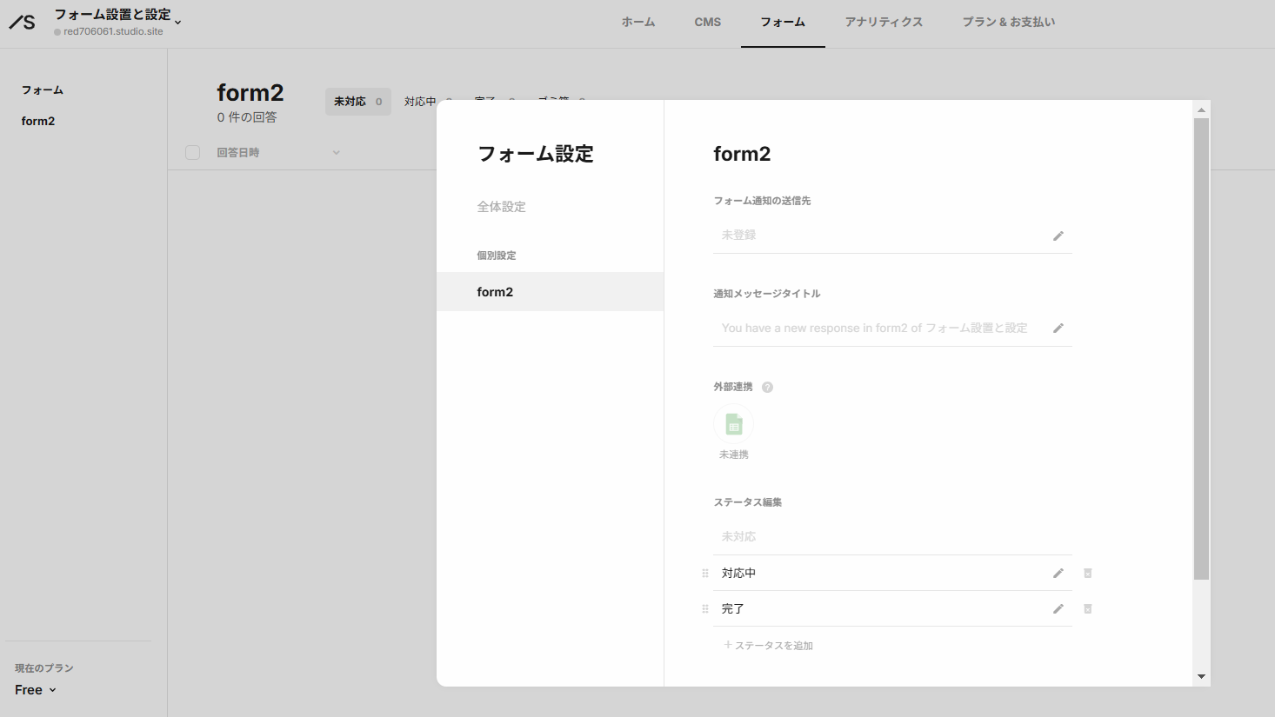This screenshot has height=717, width=1275.
Task: Click the STUDIO logo in the header
Action: (x=23, y=22)
